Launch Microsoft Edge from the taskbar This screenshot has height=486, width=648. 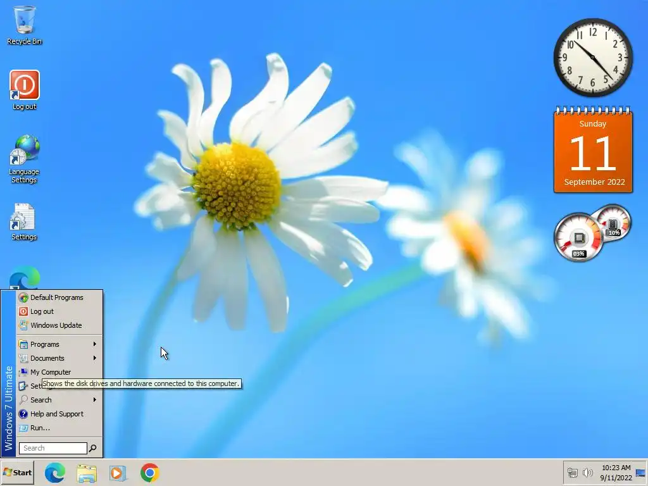point(55,473)
